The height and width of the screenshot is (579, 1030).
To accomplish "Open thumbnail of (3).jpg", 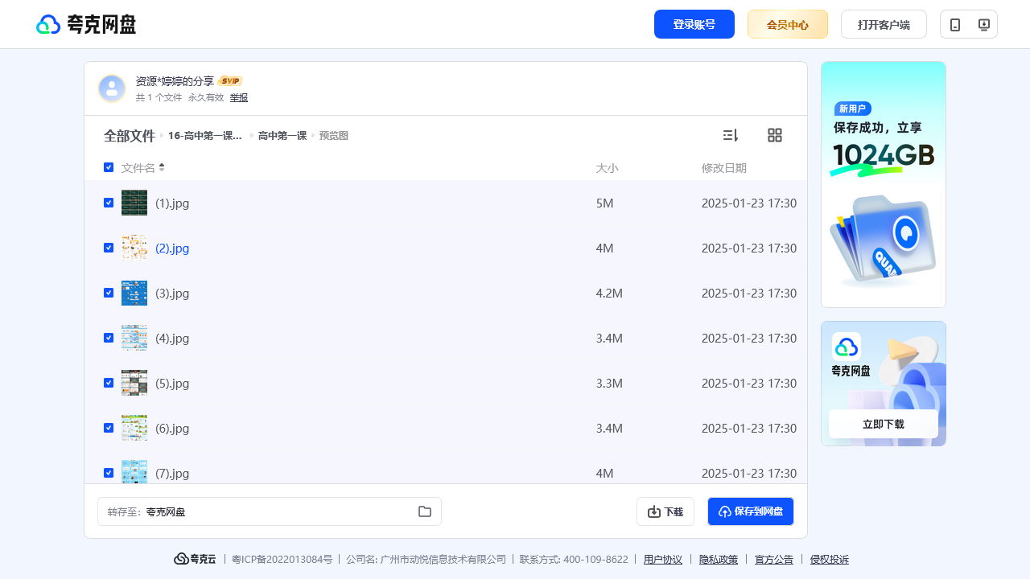I will coord(134,293).
